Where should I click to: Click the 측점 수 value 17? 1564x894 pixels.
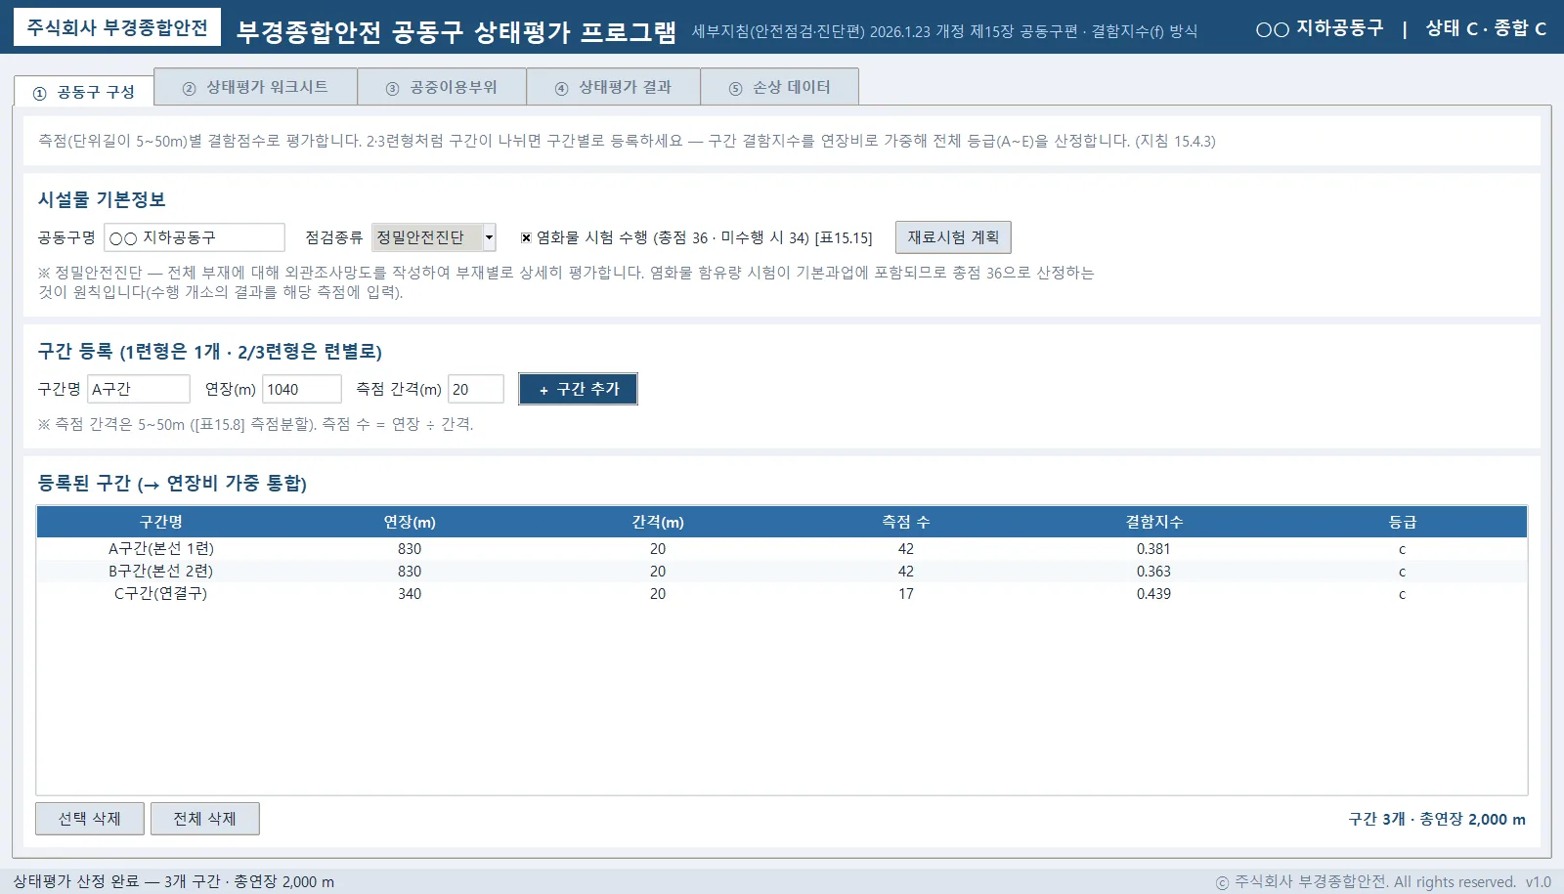tap(906, 594)
